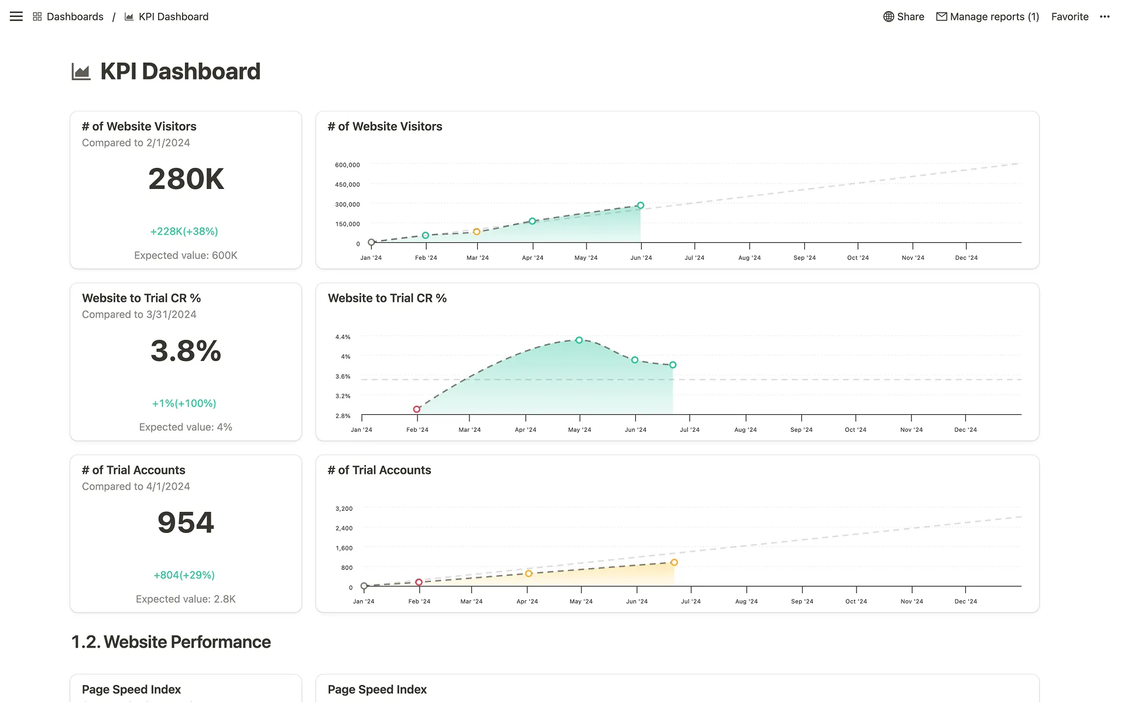Open the three-dots more options menu
Viewport: 1124px width, 702px height.
(1104, 16)
